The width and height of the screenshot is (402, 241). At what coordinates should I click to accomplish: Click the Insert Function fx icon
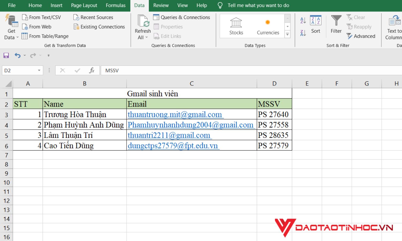tap(92, 70)
